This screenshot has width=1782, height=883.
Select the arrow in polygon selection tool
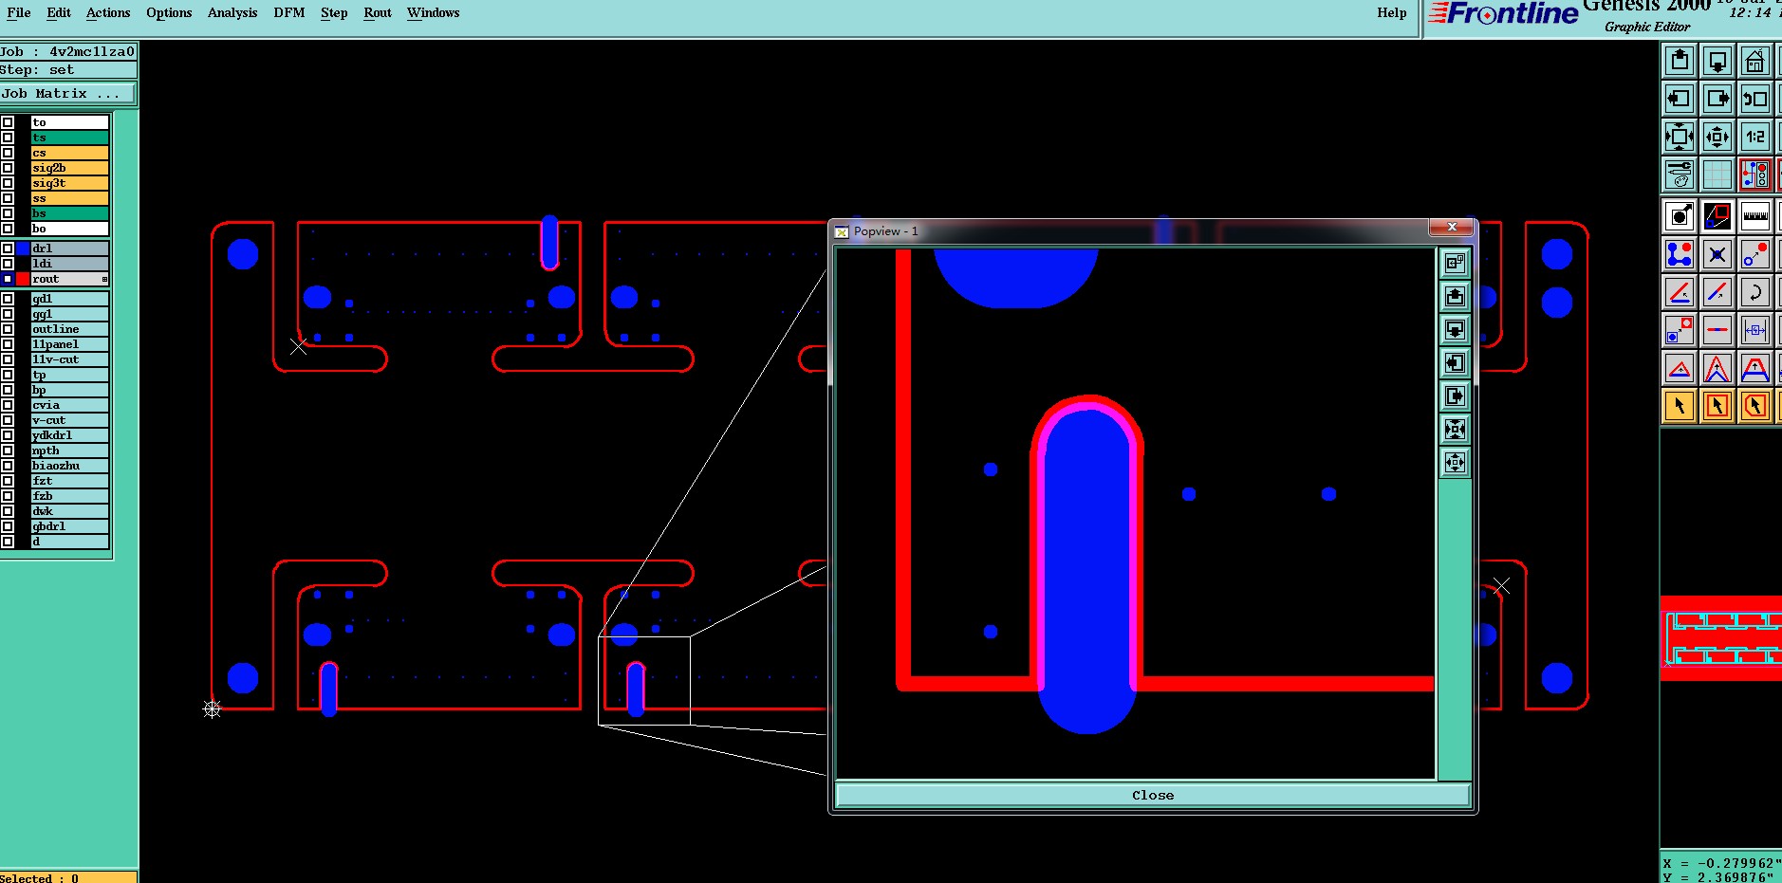coord(1755,406)
